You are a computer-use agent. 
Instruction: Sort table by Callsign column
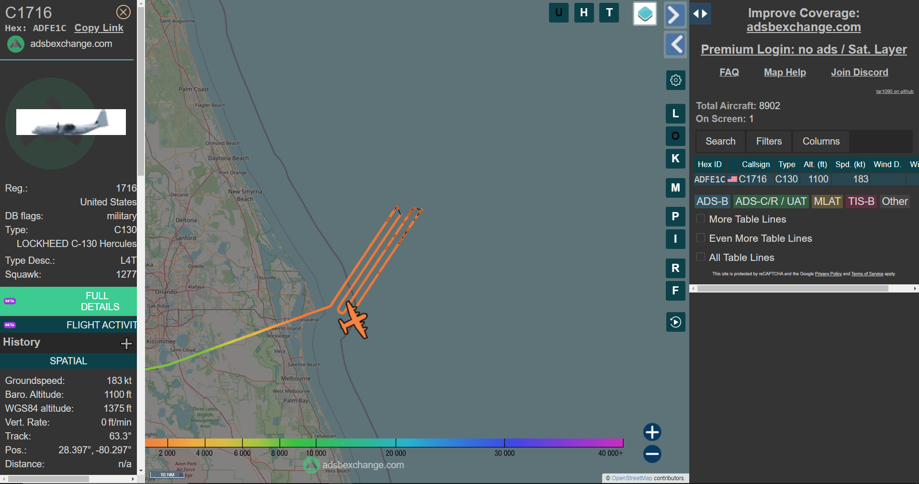pos(756,164)
